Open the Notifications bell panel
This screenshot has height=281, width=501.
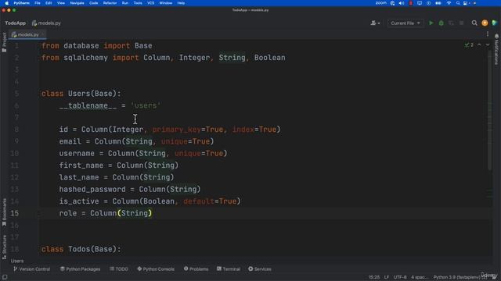point(496,49)
